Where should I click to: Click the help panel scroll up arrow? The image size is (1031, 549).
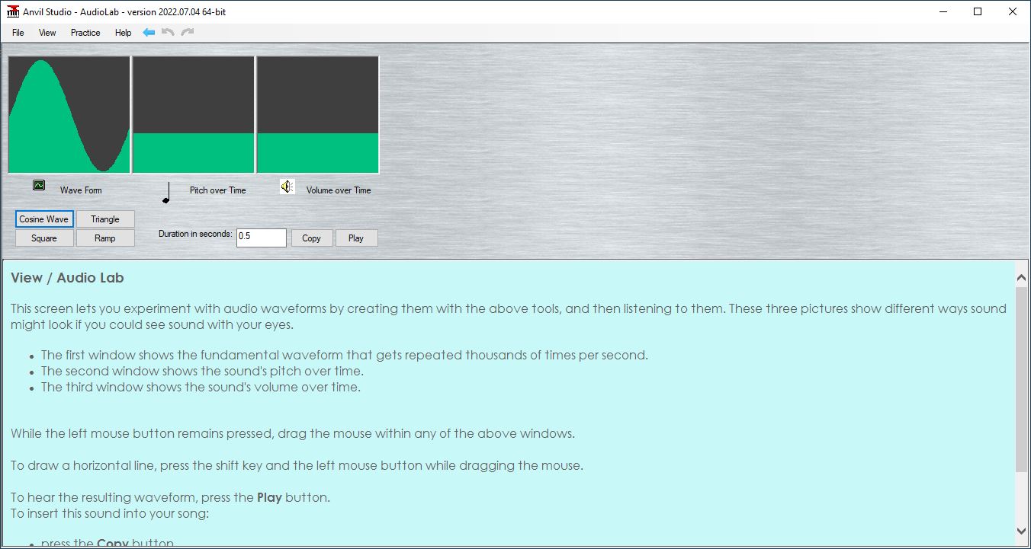click(1022, 279)
